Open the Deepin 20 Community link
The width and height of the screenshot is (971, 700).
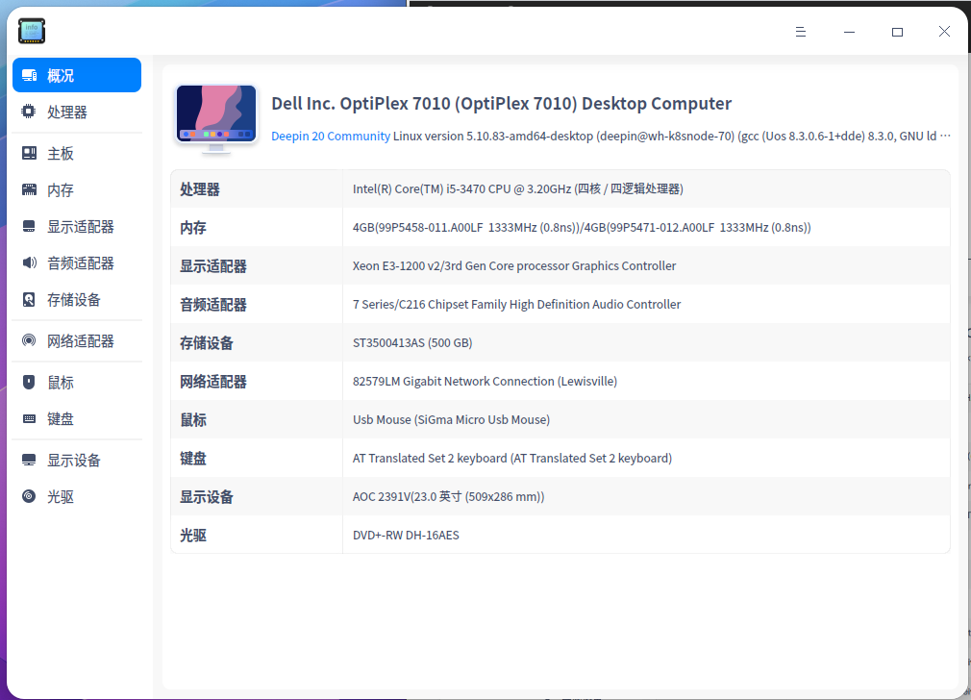[x=331, y=136]
